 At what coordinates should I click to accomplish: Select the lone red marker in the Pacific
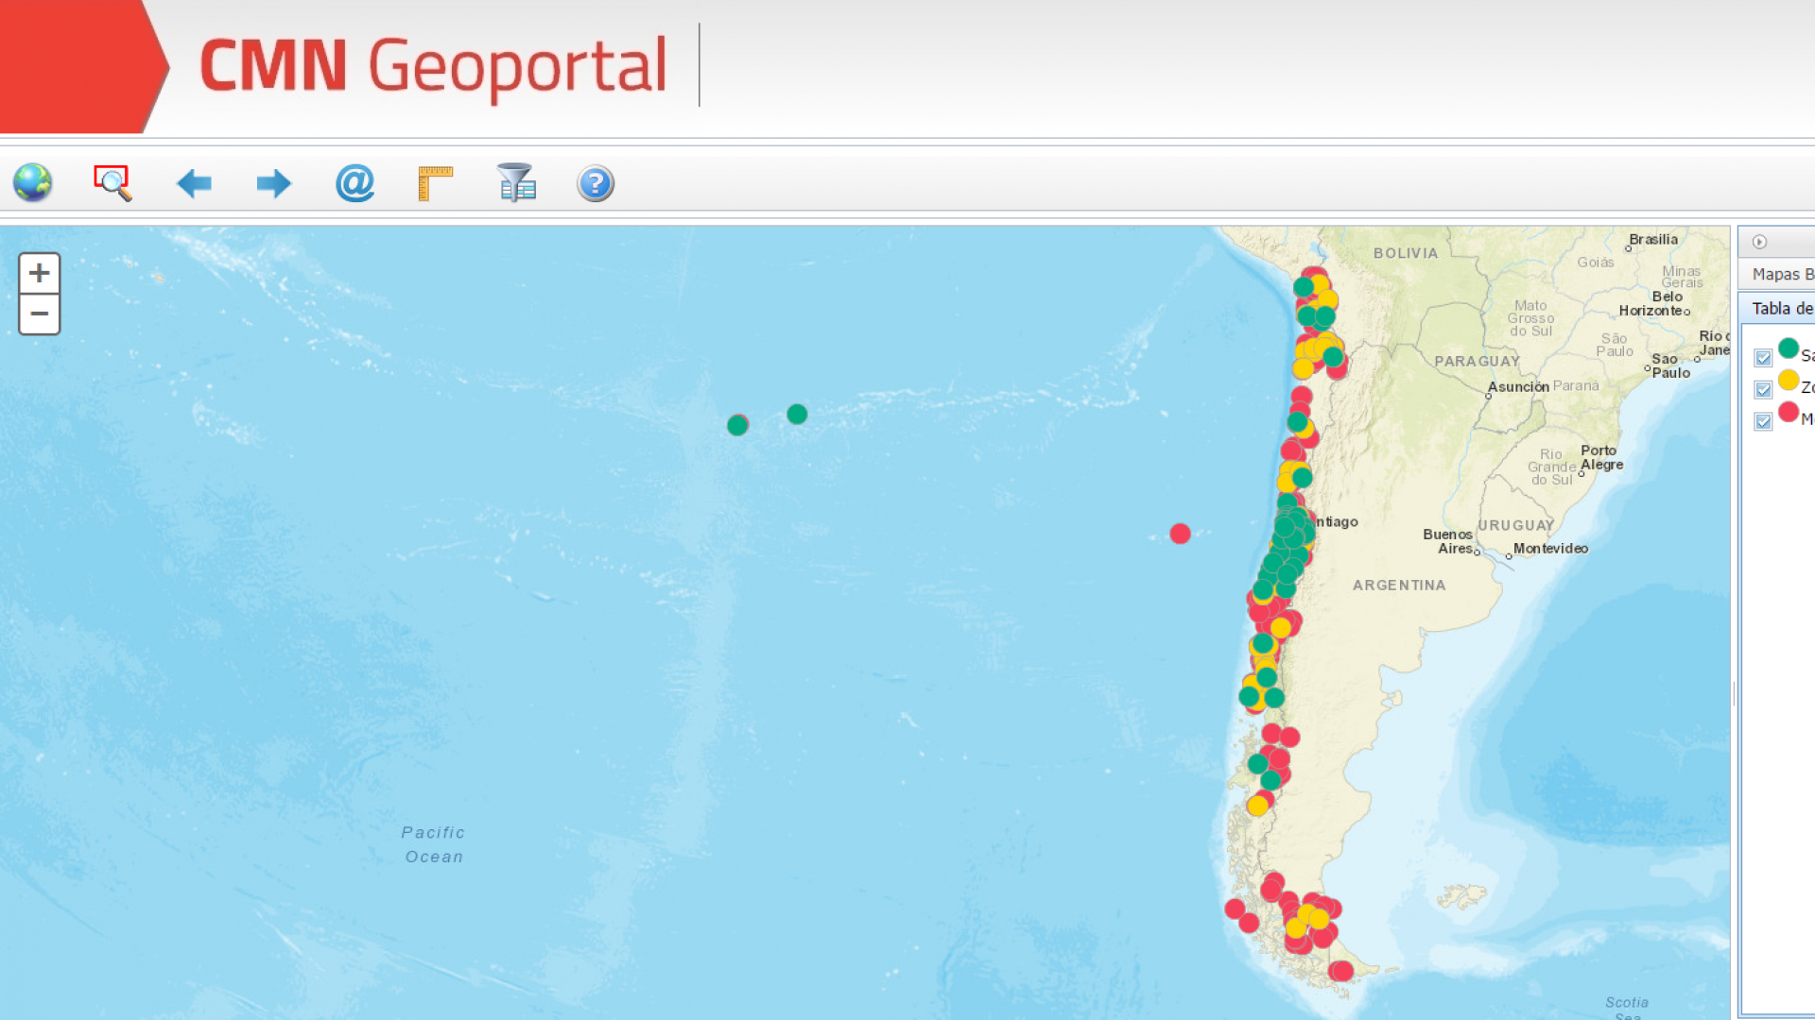point(1179,534)
